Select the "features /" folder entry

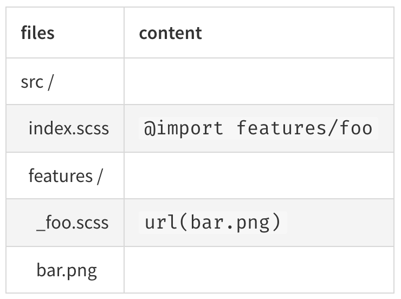coord(65,175)
